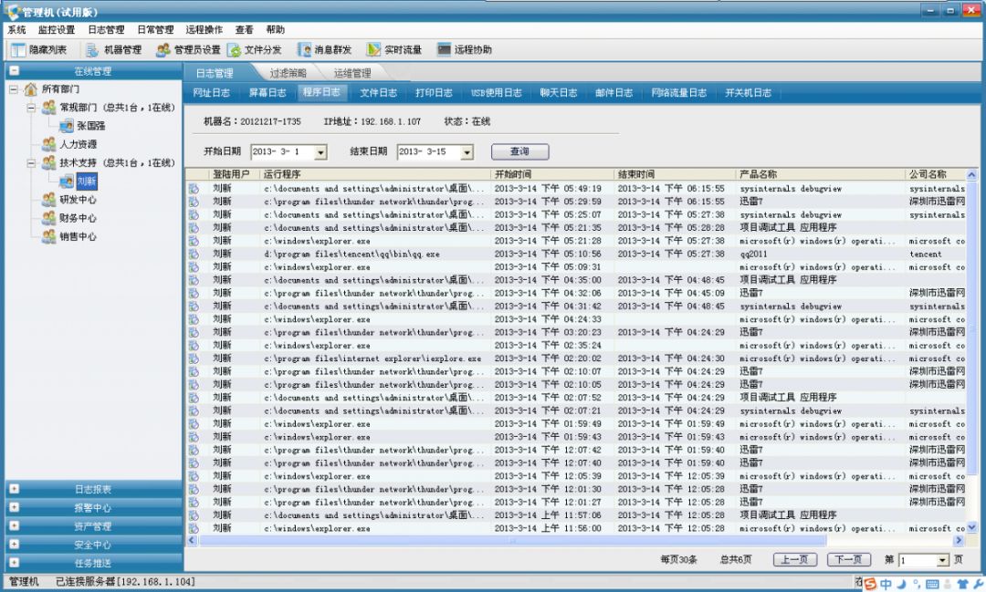The width and height of the screenshot is (986, 592).
Task: Open 实时流量 toolbar icon
Action: [373, 49]
